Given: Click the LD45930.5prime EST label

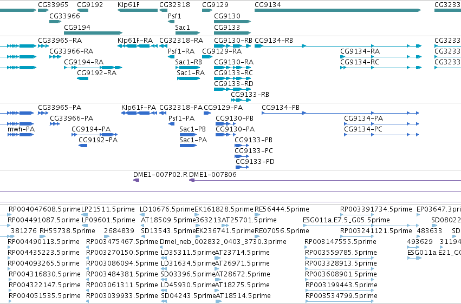Looking at the screenshot, I should pos(188,285).
